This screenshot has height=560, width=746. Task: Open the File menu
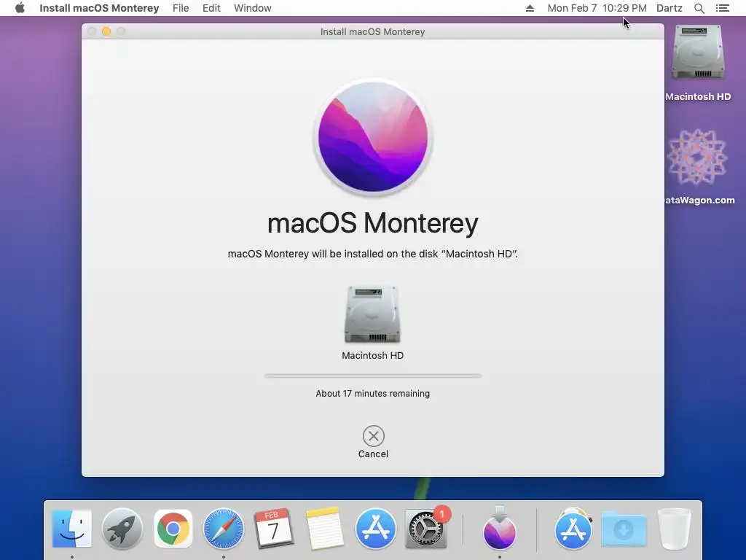point(181,8)
